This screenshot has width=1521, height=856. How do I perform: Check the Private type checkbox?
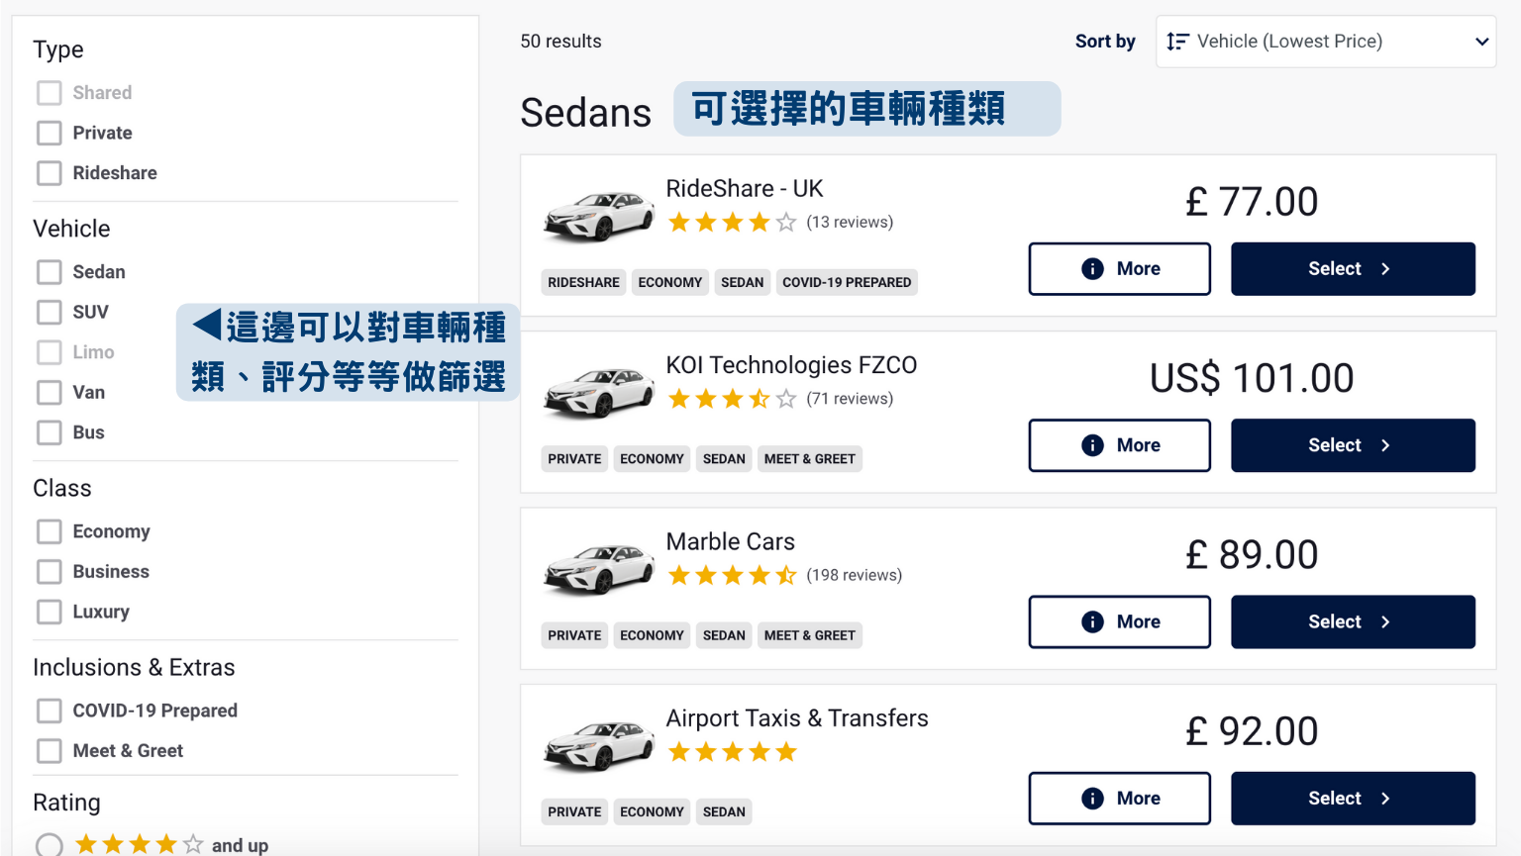[x=50, y=133]
